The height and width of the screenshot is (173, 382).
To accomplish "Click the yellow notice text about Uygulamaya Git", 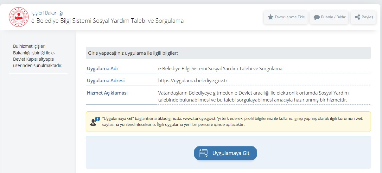I will pos(233,121).
